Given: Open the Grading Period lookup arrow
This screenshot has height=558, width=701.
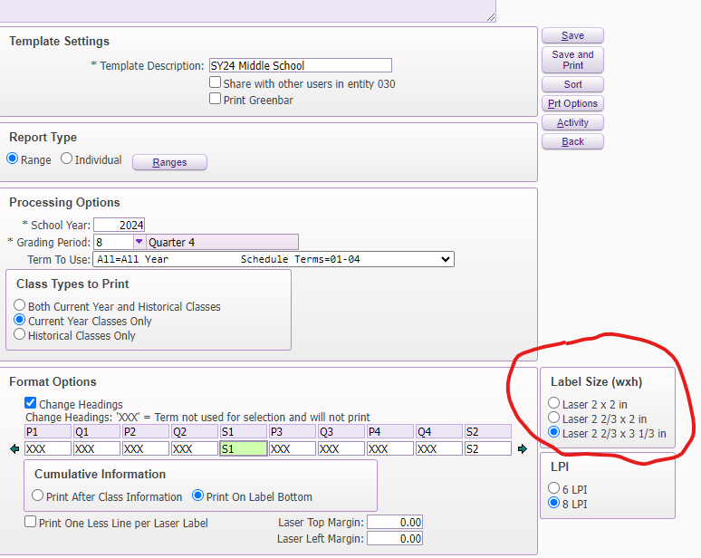Looking at the screenshot, I should (x=139, y=242).
